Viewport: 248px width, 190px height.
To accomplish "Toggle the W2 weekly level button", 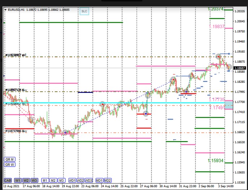I will coord(26,180).
